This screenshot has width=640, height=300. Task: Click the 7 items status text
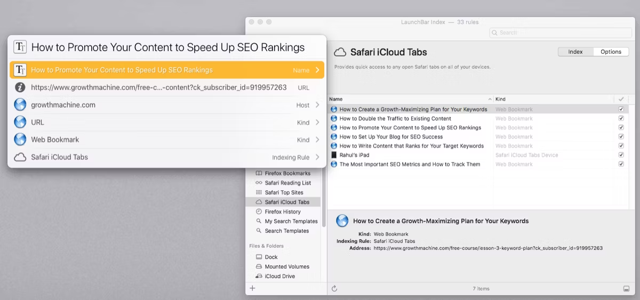(x=481, y=289)
